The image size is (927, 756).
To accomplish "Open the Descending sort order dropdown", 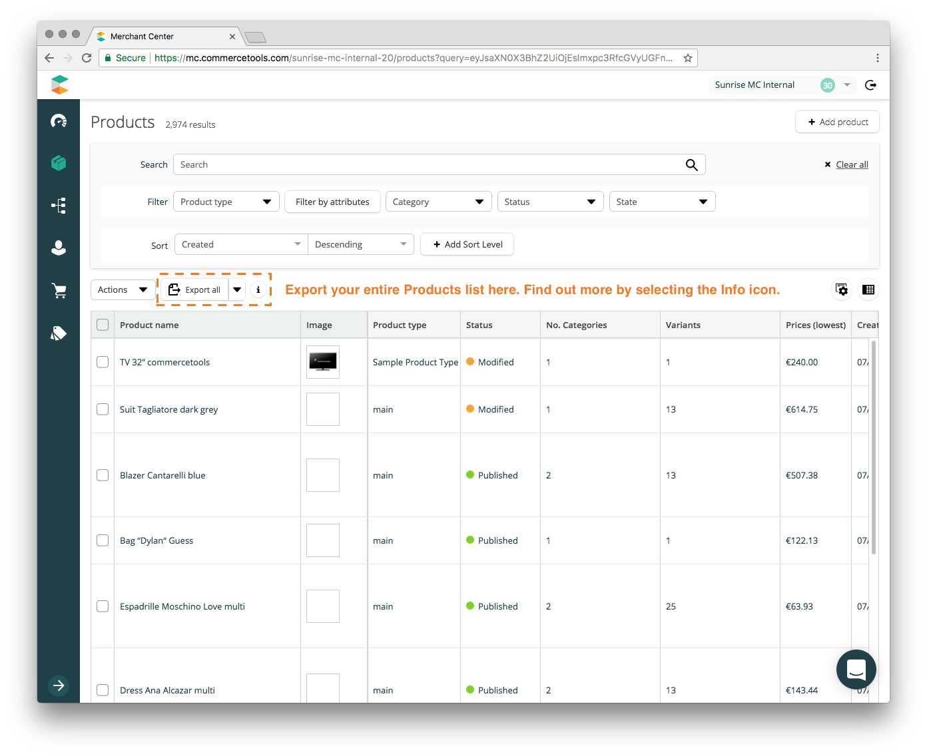I will [x=360, y=244].
